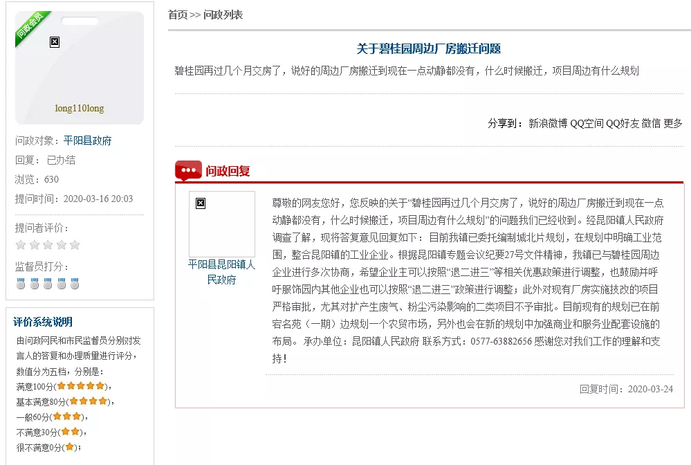The height and width of the screenshot is (465, 691).
Task: Click the first medal under 监督员打分
Action: point(21,284)
